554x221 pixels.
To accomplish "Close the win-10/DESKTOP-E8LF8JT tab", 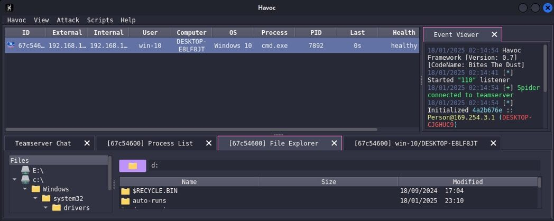I will (x=493, y=143).
